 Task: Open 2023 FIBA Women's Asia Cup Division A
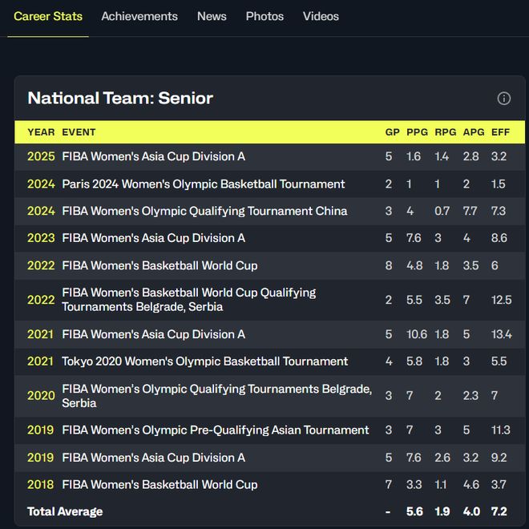point(153,238)
